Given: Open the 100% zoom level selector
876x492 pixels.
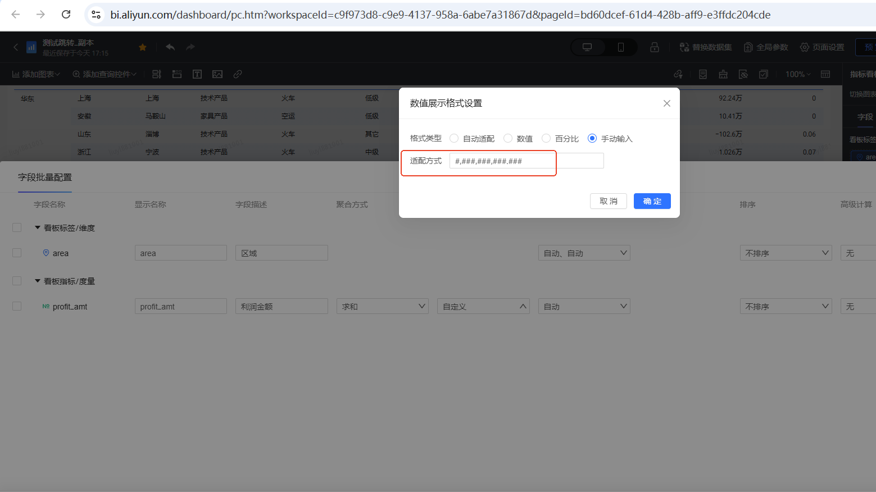Looking at the screenshot, I should (x=798, y=74).
